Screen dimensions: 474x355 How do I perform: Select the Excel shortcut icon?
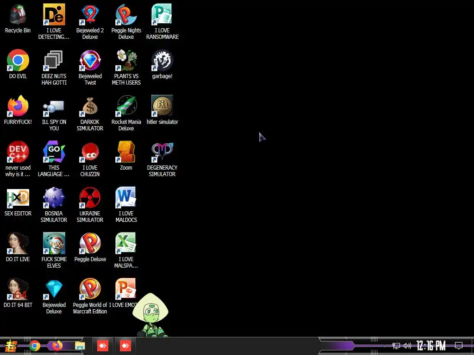[126, 243]
